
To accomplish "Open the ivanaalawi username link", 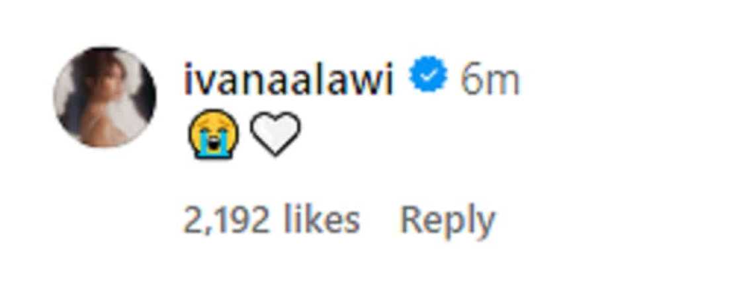I will click(290, 81).
